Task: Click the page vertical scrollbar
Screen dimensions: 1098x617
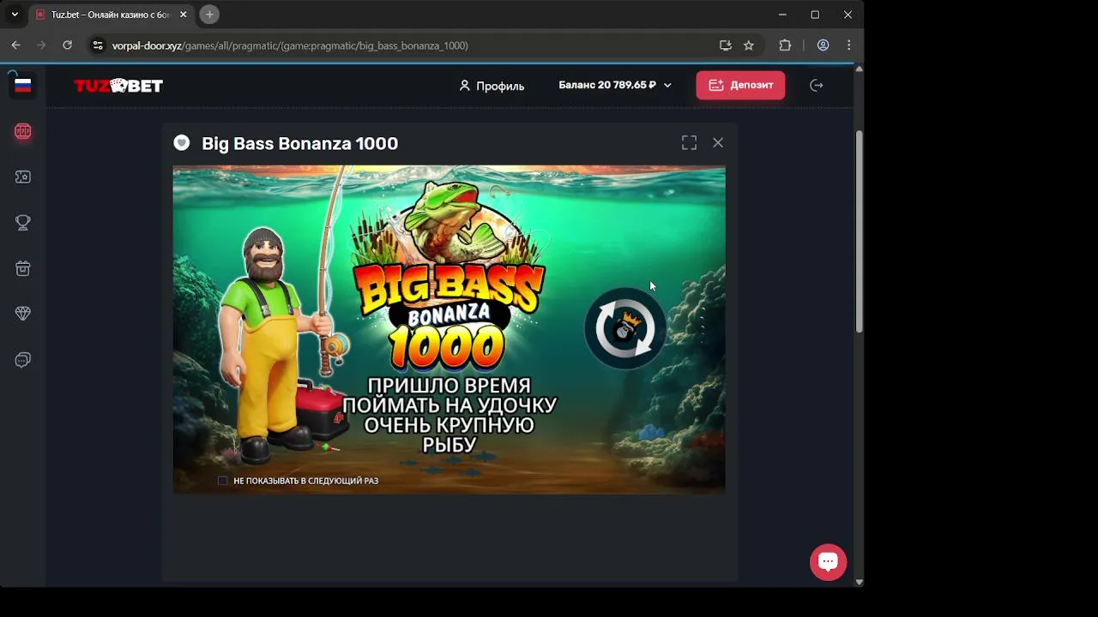Action: tap(859, 231)
